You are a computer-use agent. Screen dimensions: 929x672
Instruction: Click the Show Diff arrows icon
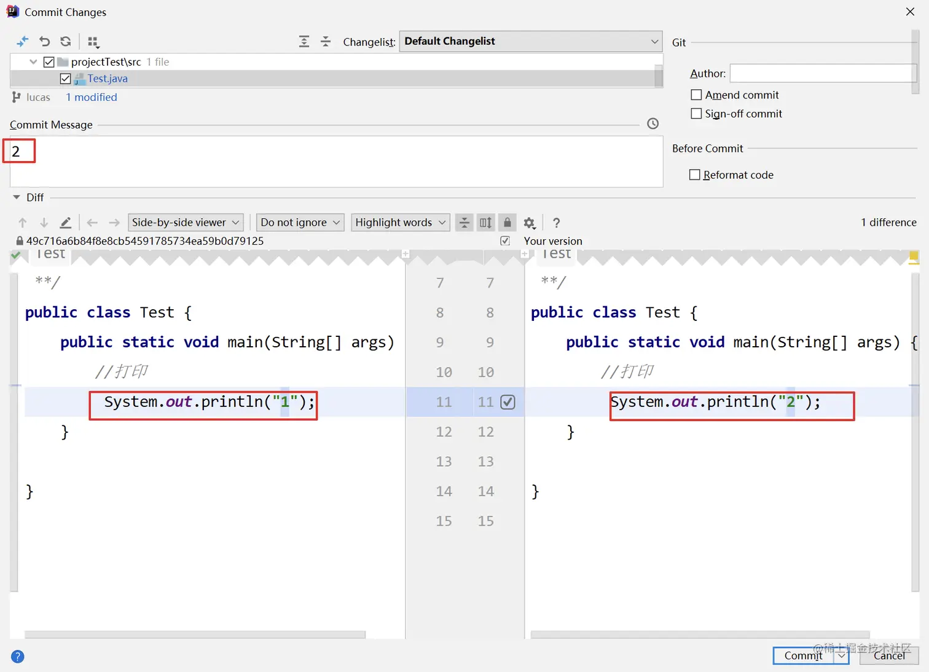click(23, 42)
